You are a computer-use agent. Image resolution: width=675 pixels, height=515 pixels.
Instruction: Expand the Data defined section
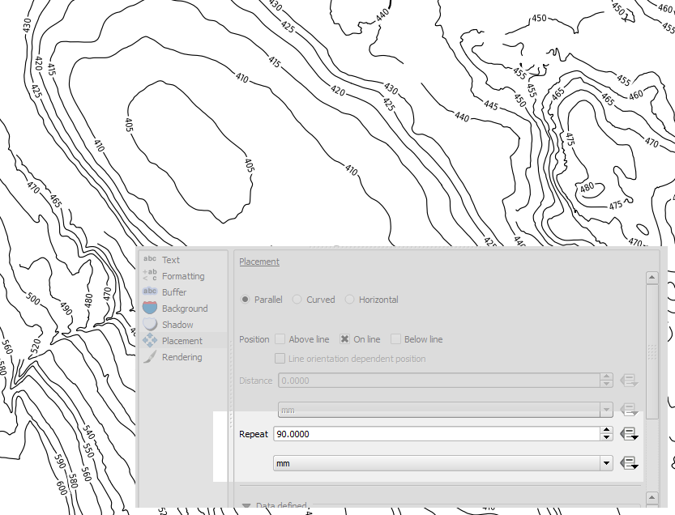[246, 506]
